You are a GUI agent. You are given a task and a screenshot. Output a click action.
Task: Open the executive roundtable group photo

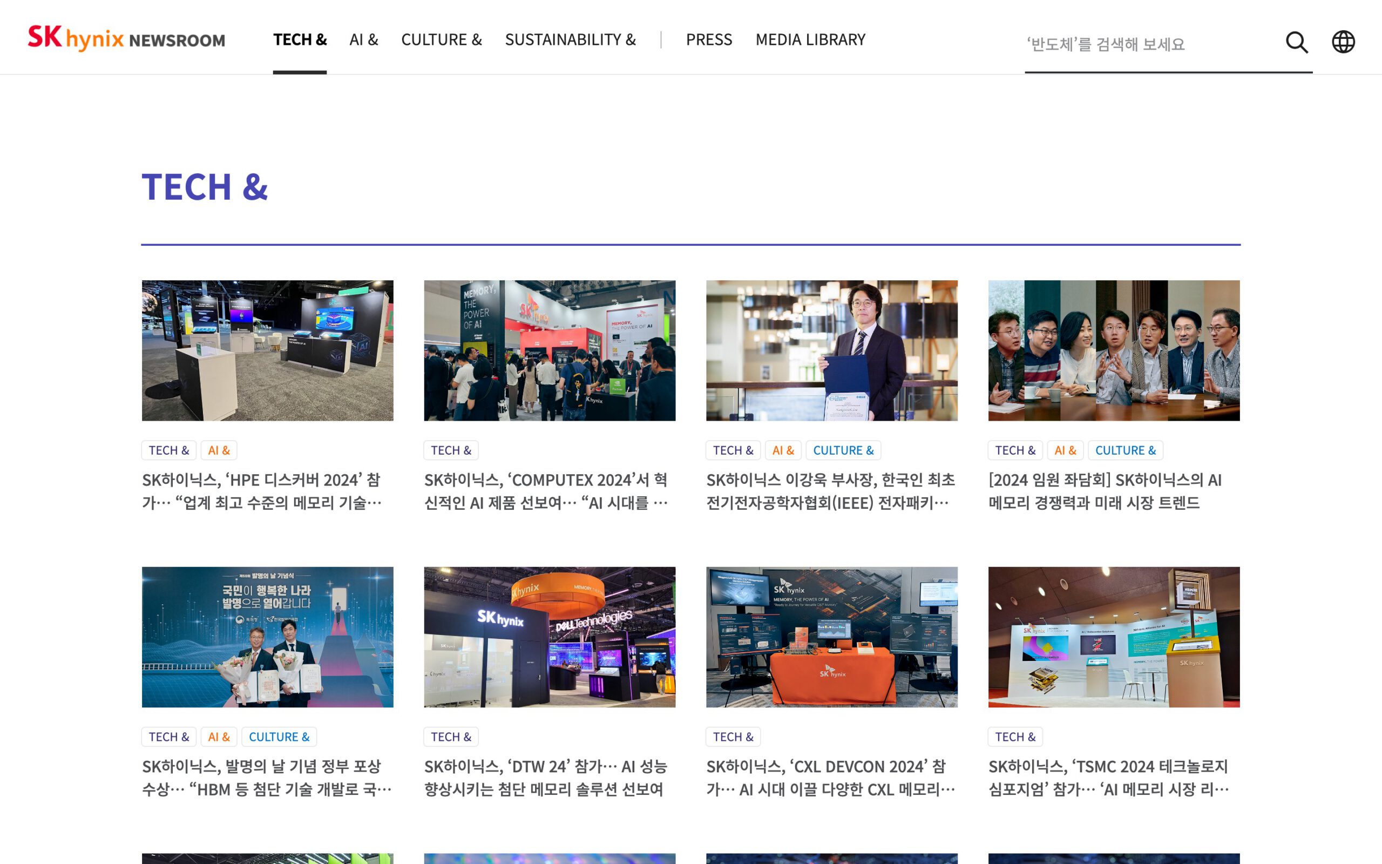[1114, 350]
